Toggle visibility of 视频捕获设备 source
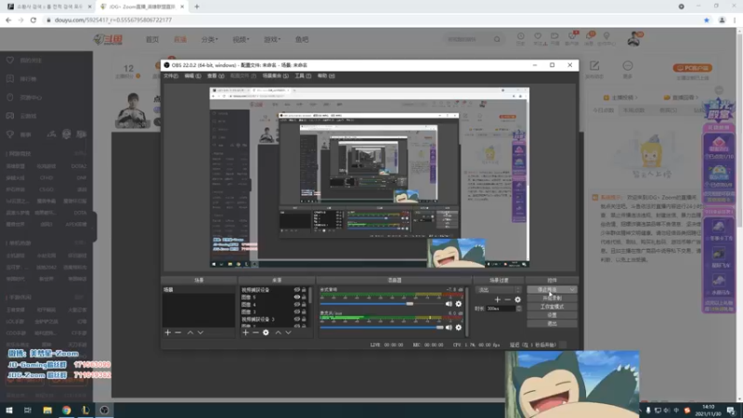Screen dimensions: 743x418 (296, 290)
